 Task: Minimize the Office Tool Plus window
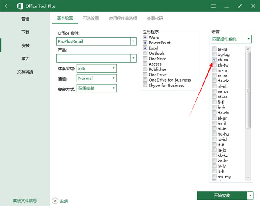coord(227,6)
